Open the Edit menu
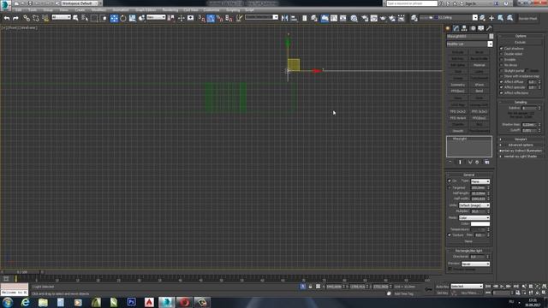Viewport: 548px width, 308px height. [x=19, y=10]
